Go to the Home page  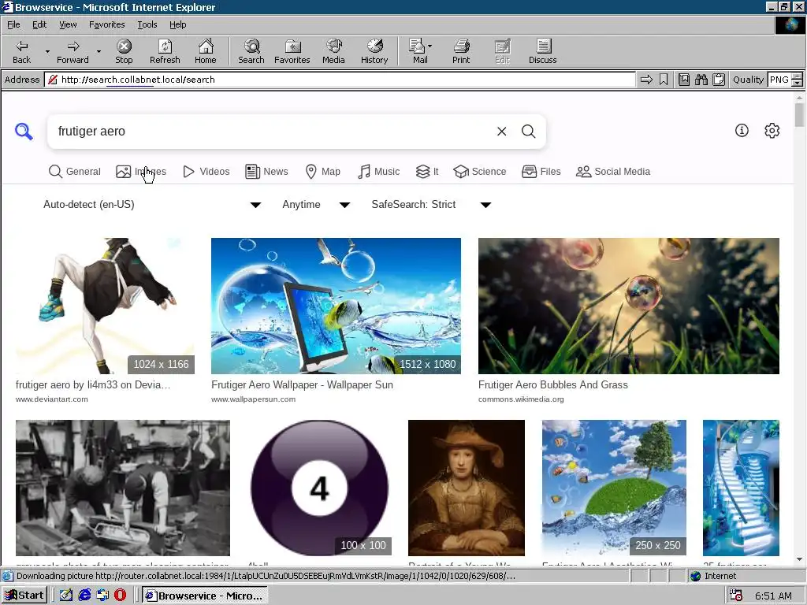(x=206, y=51)
